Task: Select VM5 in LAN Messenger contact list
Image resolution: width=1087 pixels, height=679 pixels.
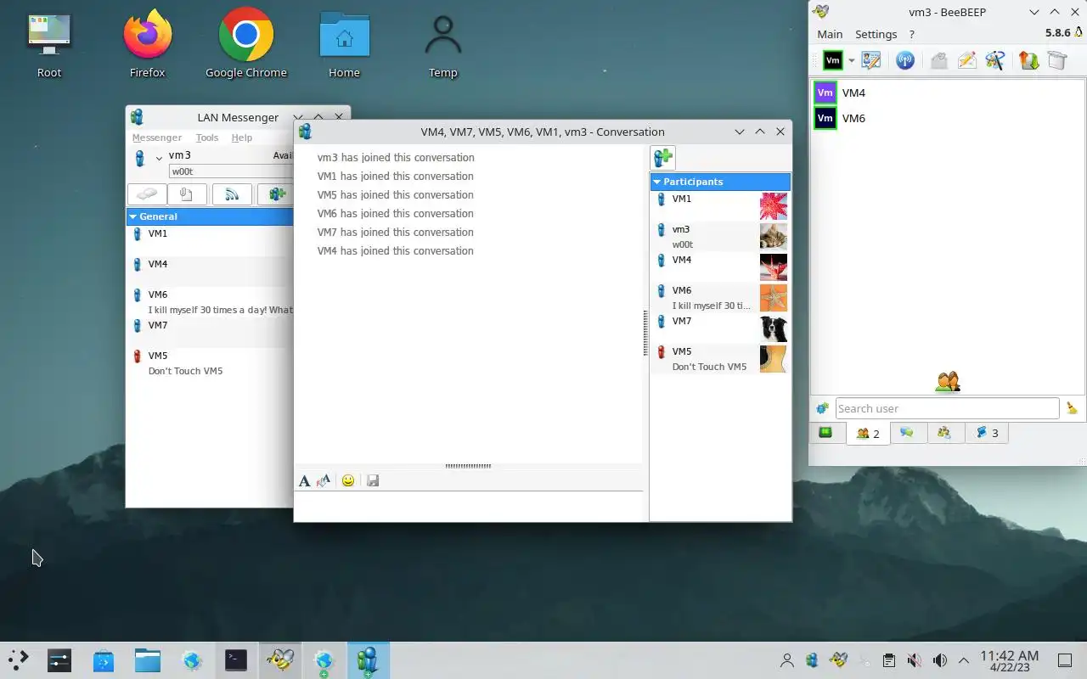Action: pos(210,363)
